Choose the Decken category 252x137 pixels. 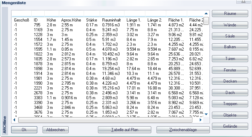(230, 81)
